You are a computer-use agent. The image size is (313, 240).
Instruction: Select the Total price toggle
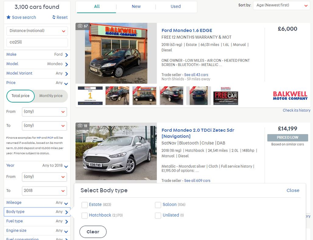(20, 96)
